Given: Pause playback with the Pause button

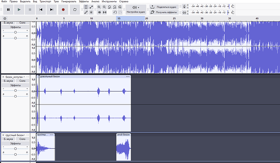Looking at the screenshot, I should (8, 10).
